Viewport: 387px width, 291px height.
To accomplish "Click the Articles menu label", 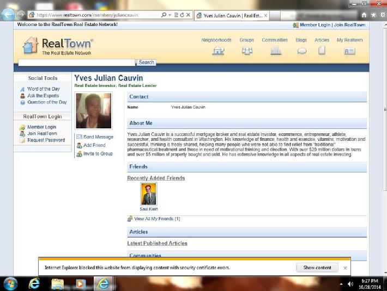I will pos(322,40).
